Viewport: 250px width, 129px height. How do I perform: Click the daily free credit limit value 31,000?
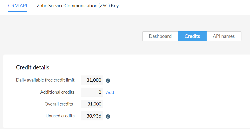click(92, 80)
